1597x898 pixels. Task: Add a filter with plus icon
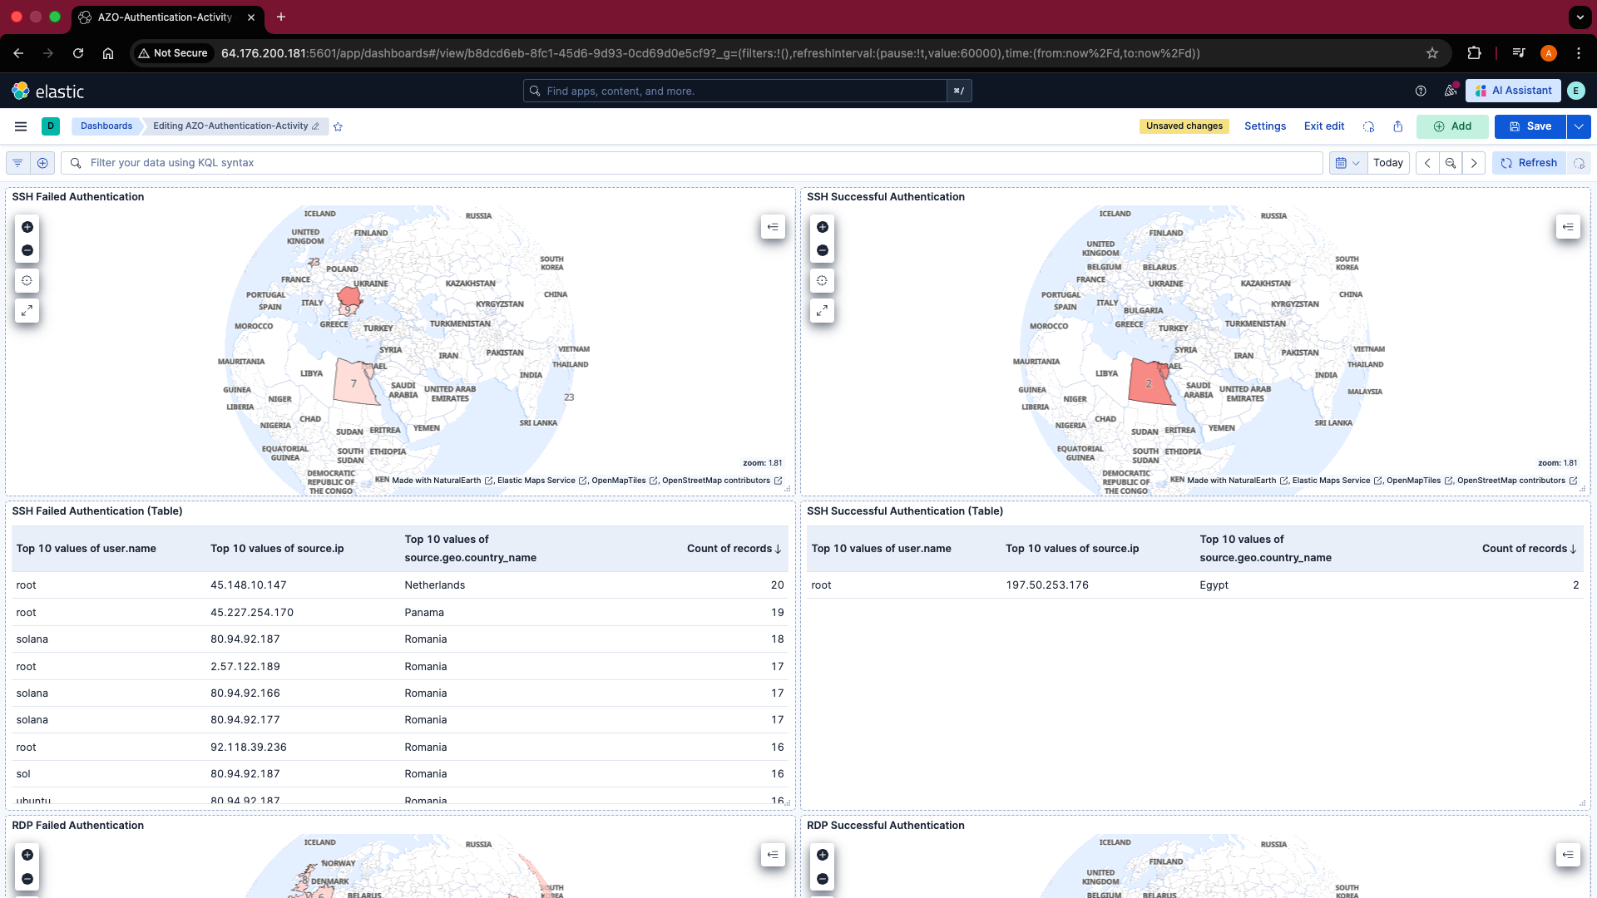(42, 163)
